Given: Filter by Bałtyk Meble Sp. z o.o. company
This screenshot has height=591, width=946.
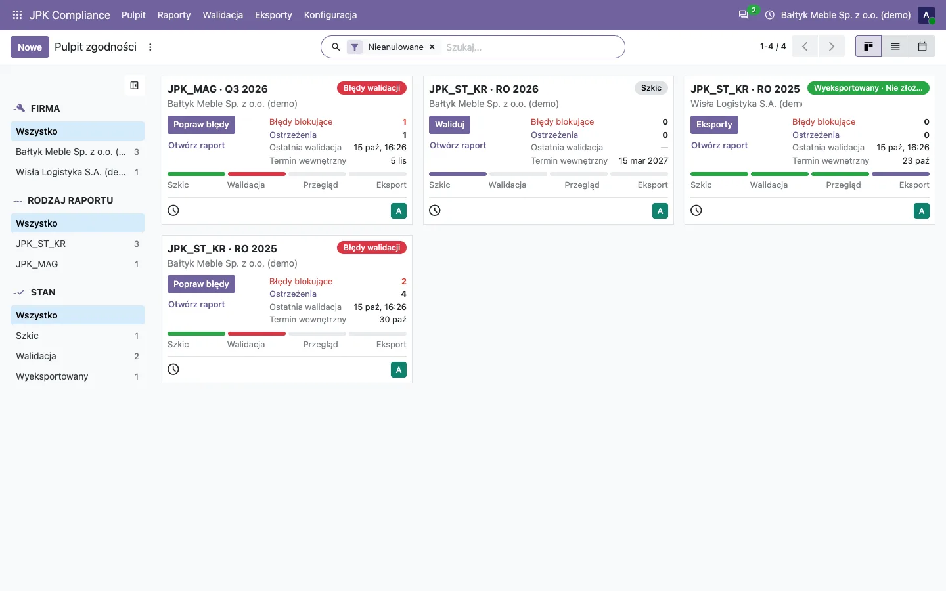Looking at the screenshot, I should (x=78, y=152).
